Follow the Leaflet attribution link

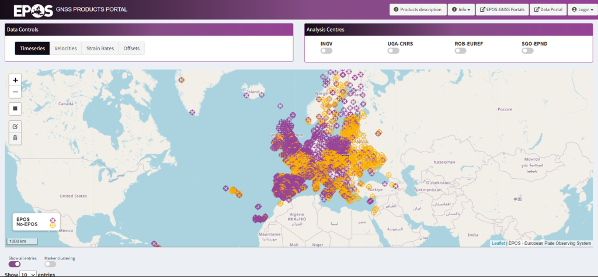(498, 243)
